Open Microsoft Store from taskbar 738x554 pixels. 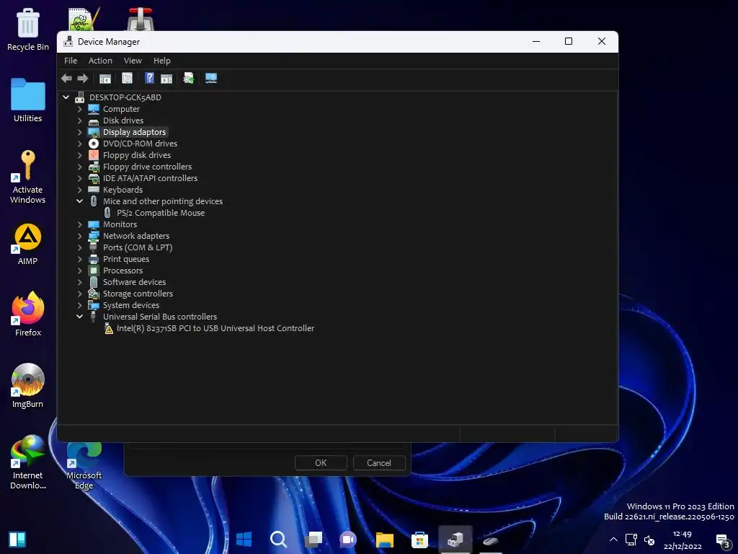coord(419,540)
